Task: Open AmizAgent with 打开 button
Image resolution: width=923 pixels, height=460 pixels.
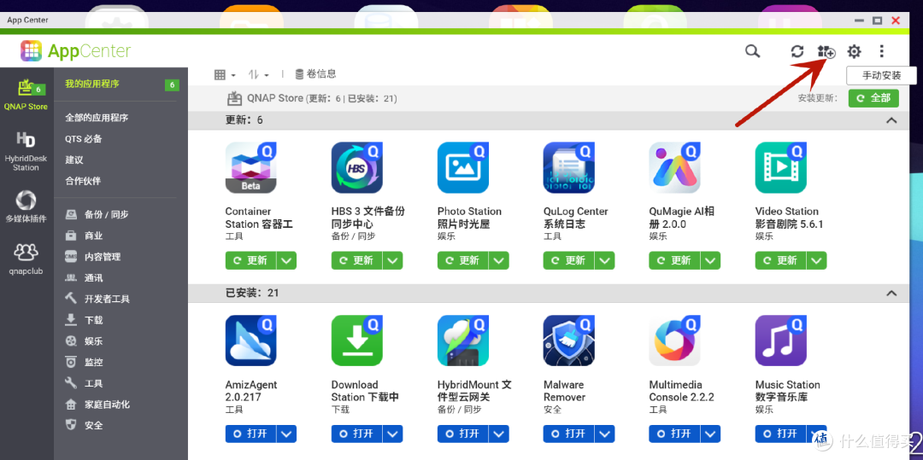Action: [x=250, y=434]
